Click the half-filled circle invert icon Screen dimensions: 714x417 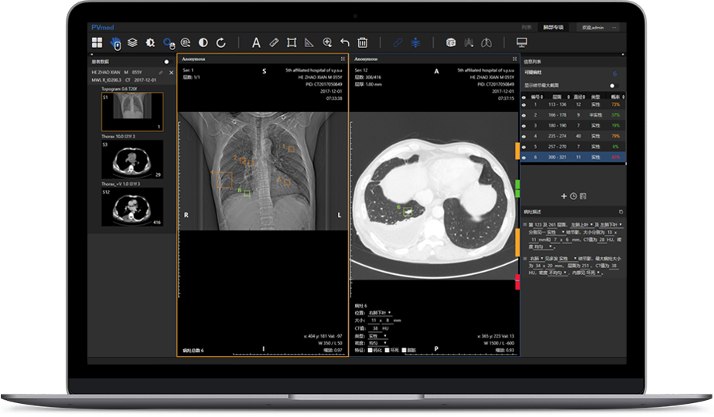[x=203, y=42]
